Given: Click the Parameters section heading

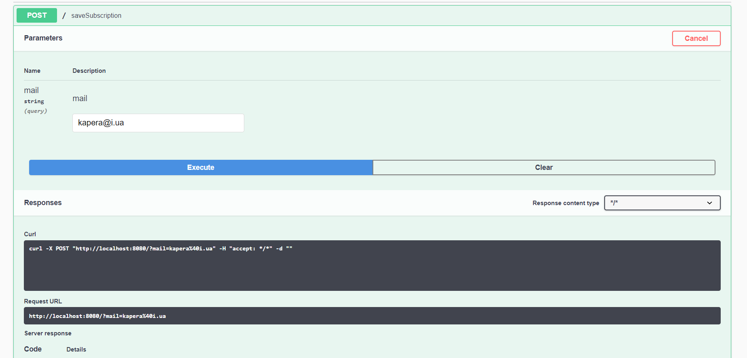Looking at the screenshot, I should [x=43, y=38].
